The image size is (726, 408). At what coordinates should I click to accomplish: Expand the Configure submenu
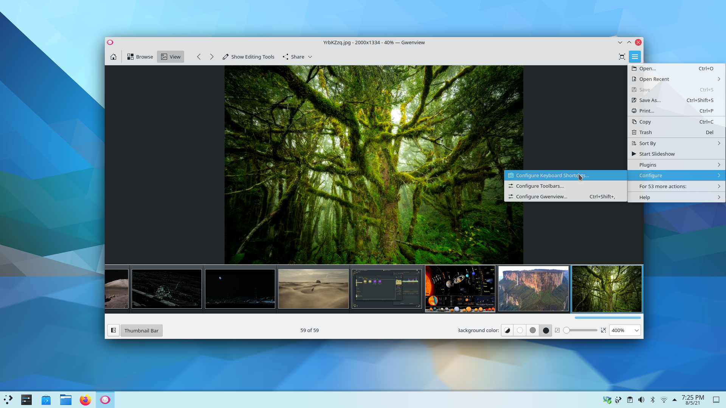[676, 175]
